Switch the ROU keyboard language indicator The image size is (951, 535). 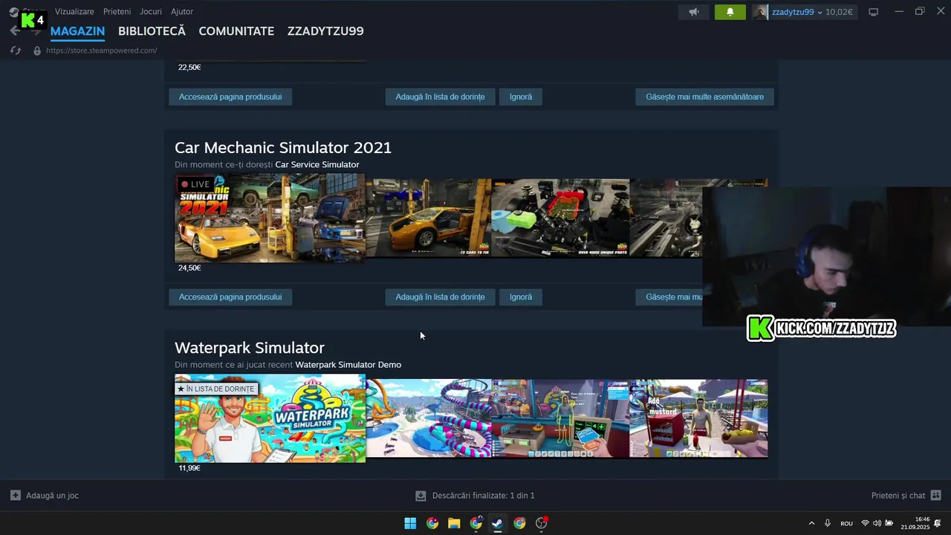[846, 523]
